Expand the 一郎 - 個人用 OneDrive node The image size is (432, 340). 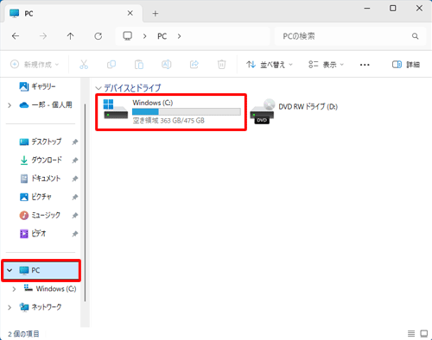tap(10, 105)
